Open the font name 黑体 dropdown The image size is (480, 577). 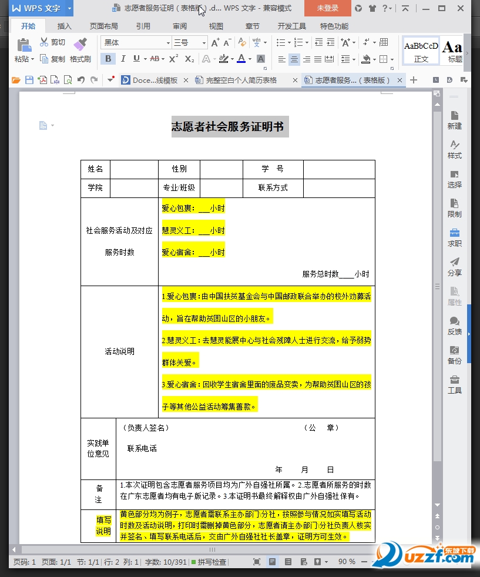[x=168, y=43]
